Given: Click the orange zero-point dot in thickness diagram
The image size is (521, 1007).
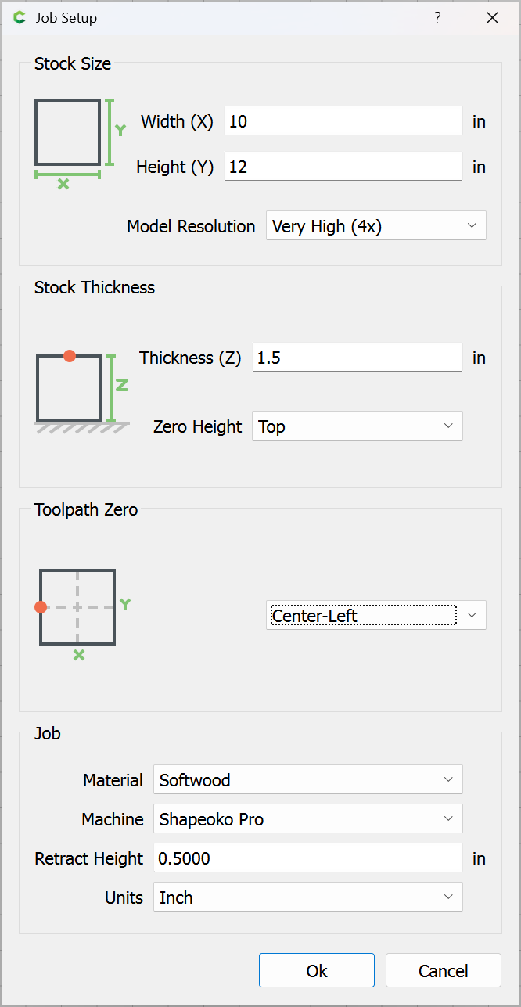Looking at the screenshot, I should (70, 356).
